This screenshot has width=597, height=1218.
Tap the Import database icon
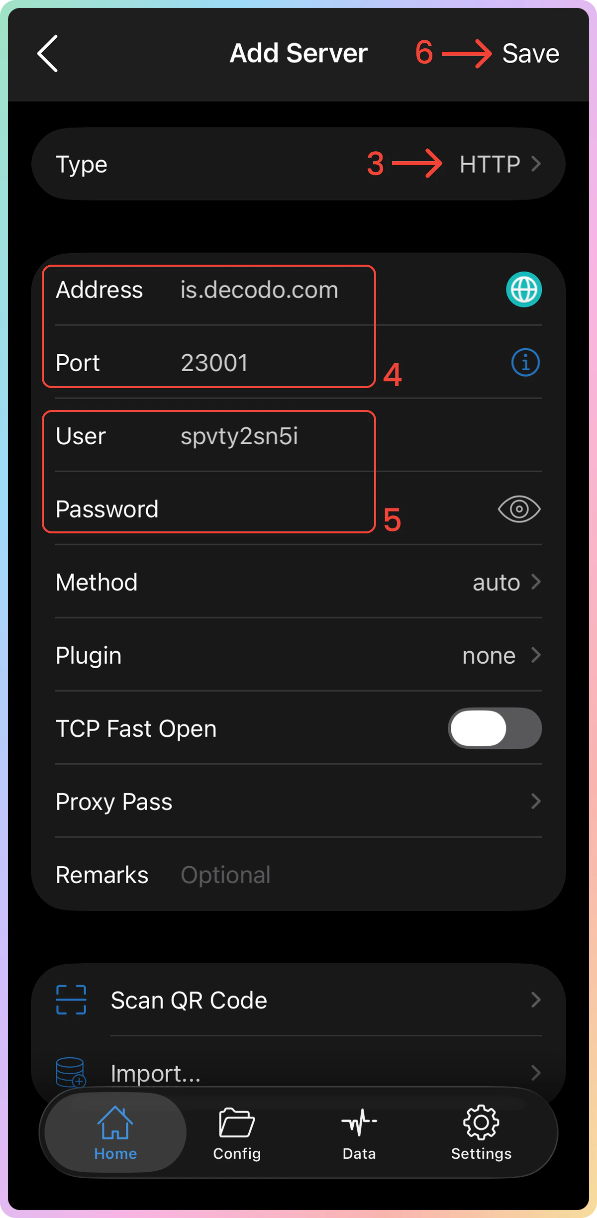click(71, 1073)
